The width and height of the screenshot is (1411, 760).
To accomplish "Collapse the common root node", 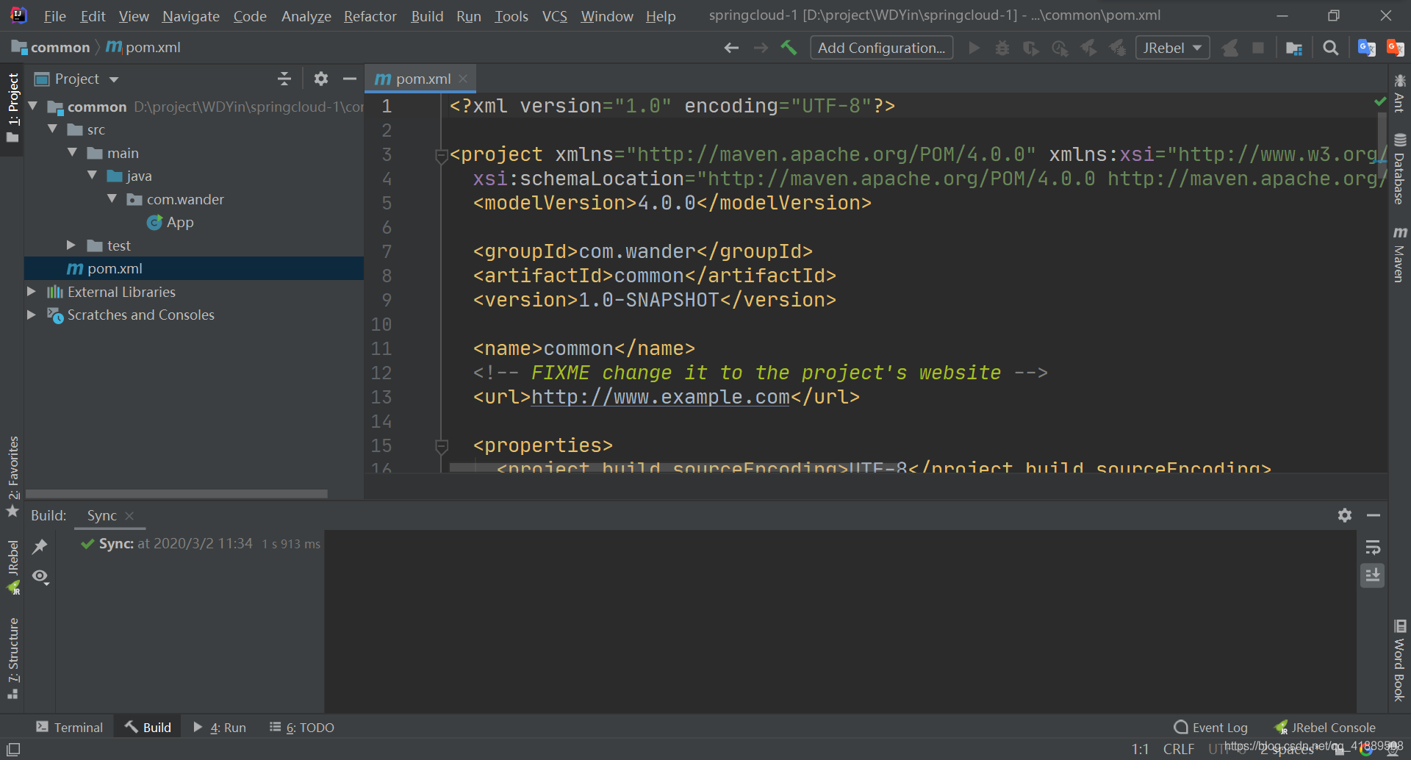I will 32,107.
